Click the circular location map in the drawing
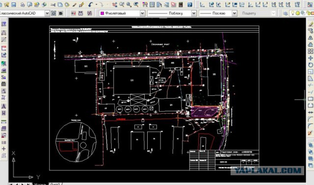The width and height of the screenshot is (314, 185). pyautogui.click(x=76, y=142)
